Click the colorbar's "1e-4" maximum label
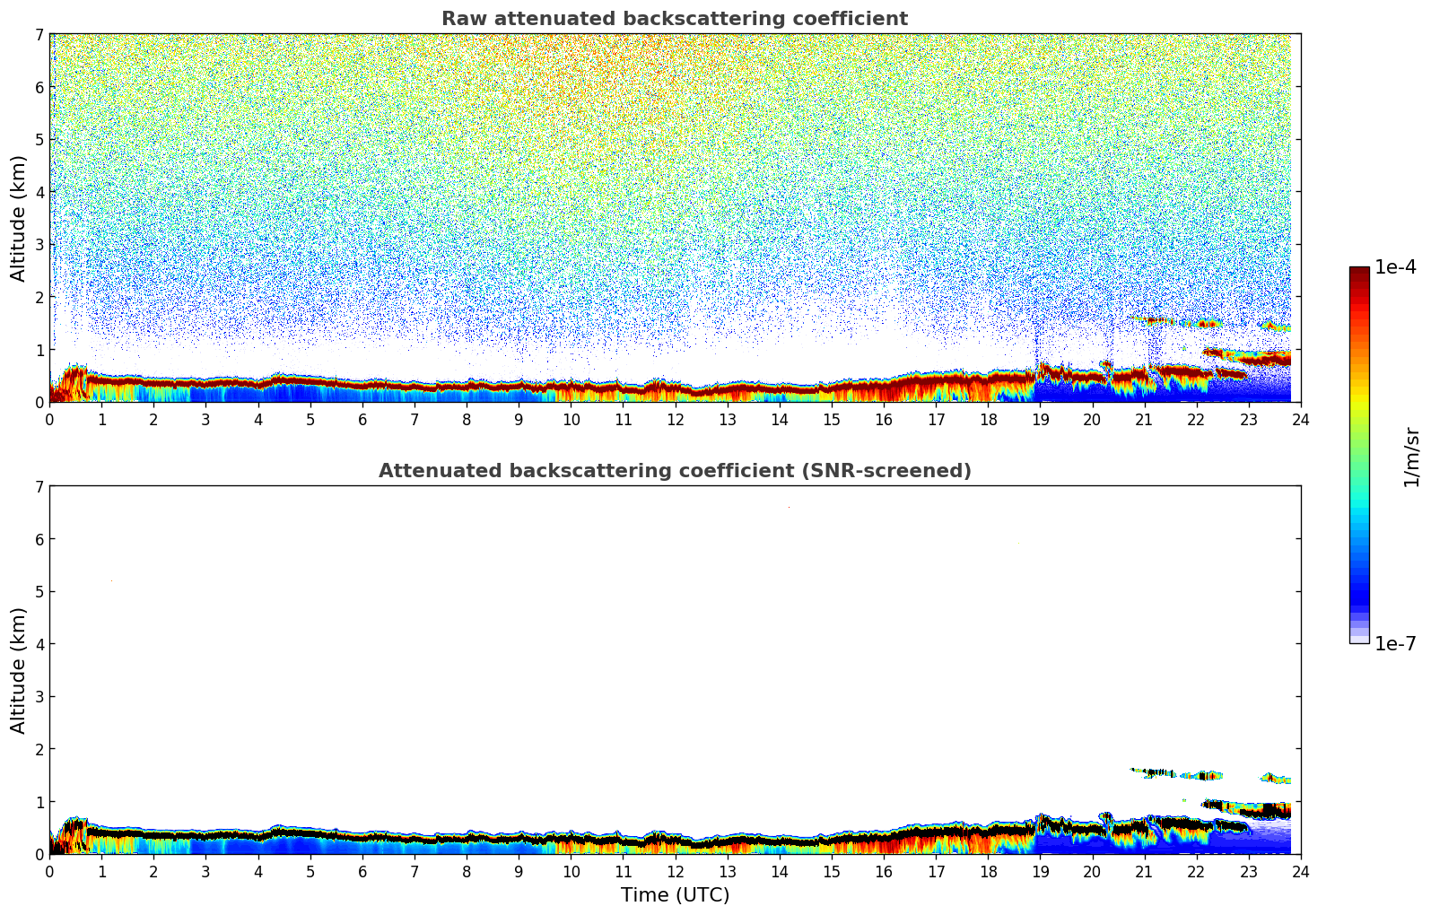The image size is (1431, 915). point(1395,267)
